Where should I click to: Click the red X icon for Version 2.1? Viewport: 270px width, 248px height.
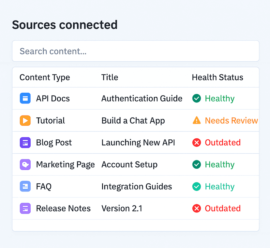[x=197, y=208]
